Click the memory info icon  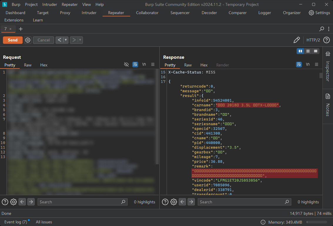coord(263,222)
